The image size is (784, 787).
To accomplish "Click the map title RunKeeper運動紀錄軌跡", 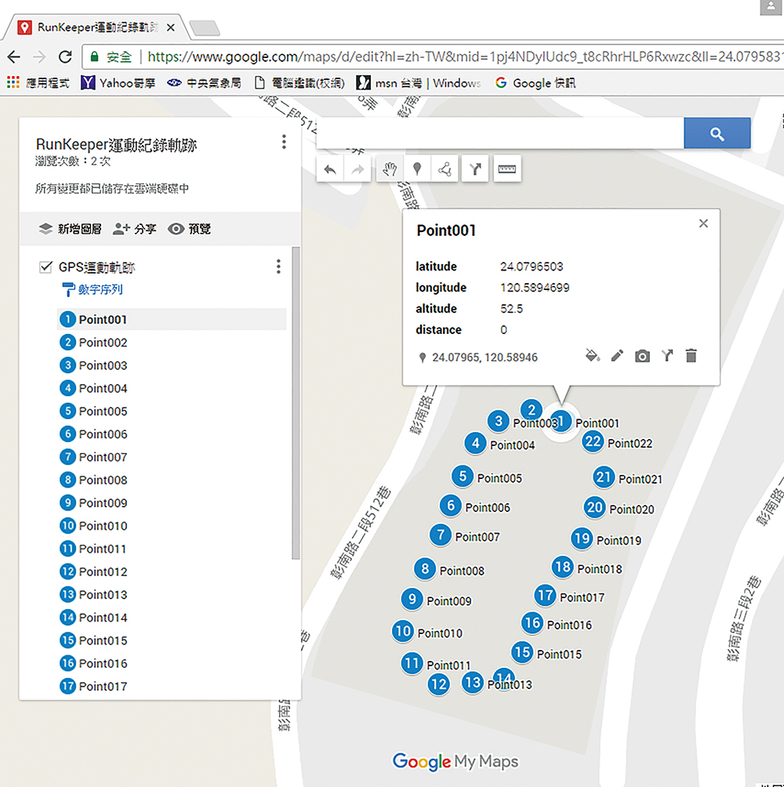I will (x=117, y=144).
